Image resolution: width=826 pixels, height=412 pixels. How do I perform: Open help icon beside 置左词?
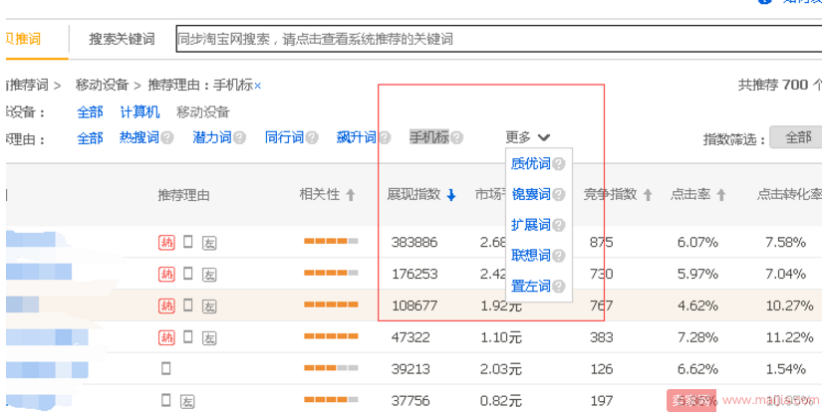tap(559, 287)
